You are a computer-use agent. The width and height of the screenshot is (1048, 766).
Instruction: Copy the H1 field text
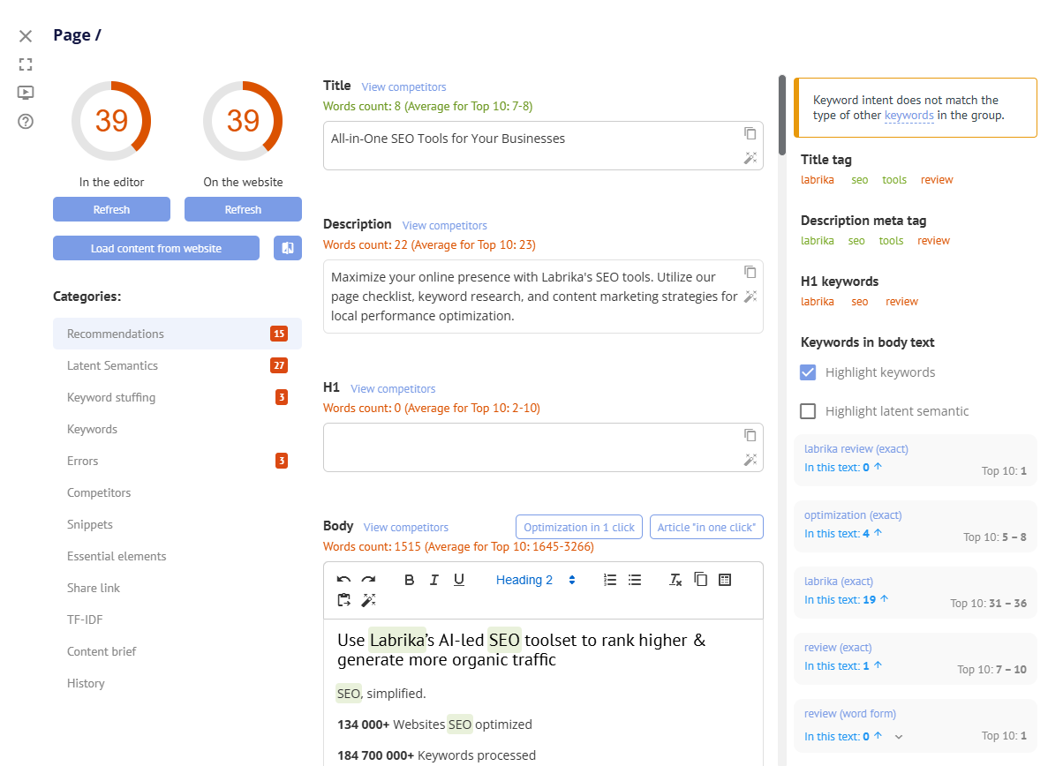coord(750,435)
